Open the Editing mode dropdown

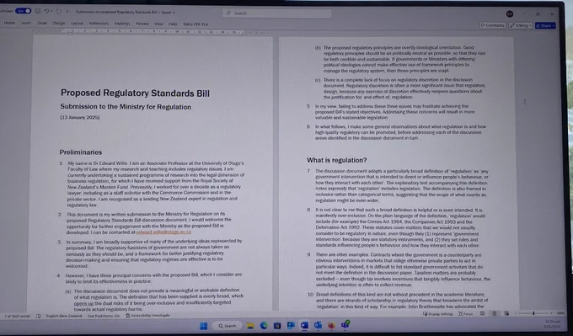pyautogui.click(x=521, y=25)
